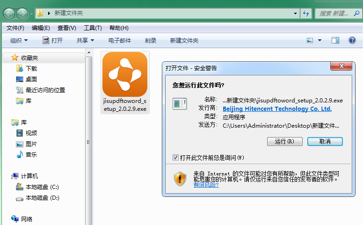Screen dimensions: 363x225
Task: Open recent pages dropdown beside navigation arrows
Action: pos(31,14)
